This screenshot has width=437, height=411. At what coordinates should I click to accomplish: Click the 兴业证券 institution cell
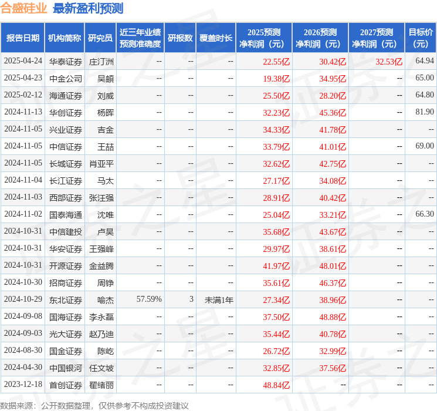(66, 130)
